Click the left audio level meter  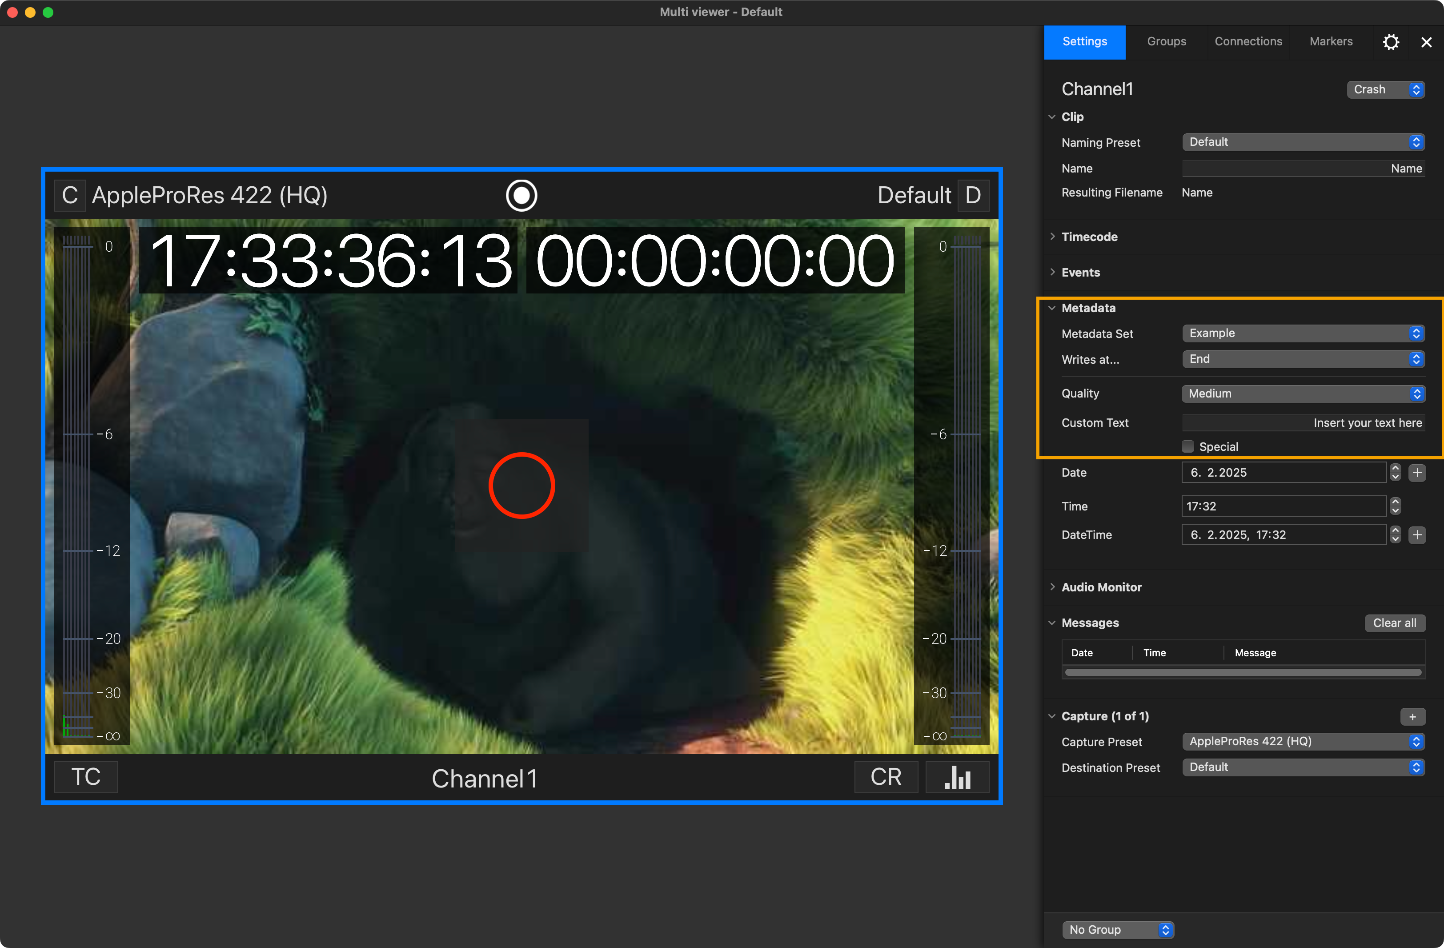[x=92, y=486]
